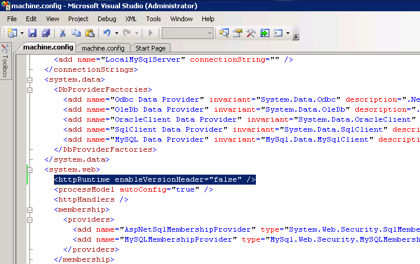420x264 pixels.
Task: Click the "MySql.Data.MySqlClient" invariant value
Action: [317, 139]
